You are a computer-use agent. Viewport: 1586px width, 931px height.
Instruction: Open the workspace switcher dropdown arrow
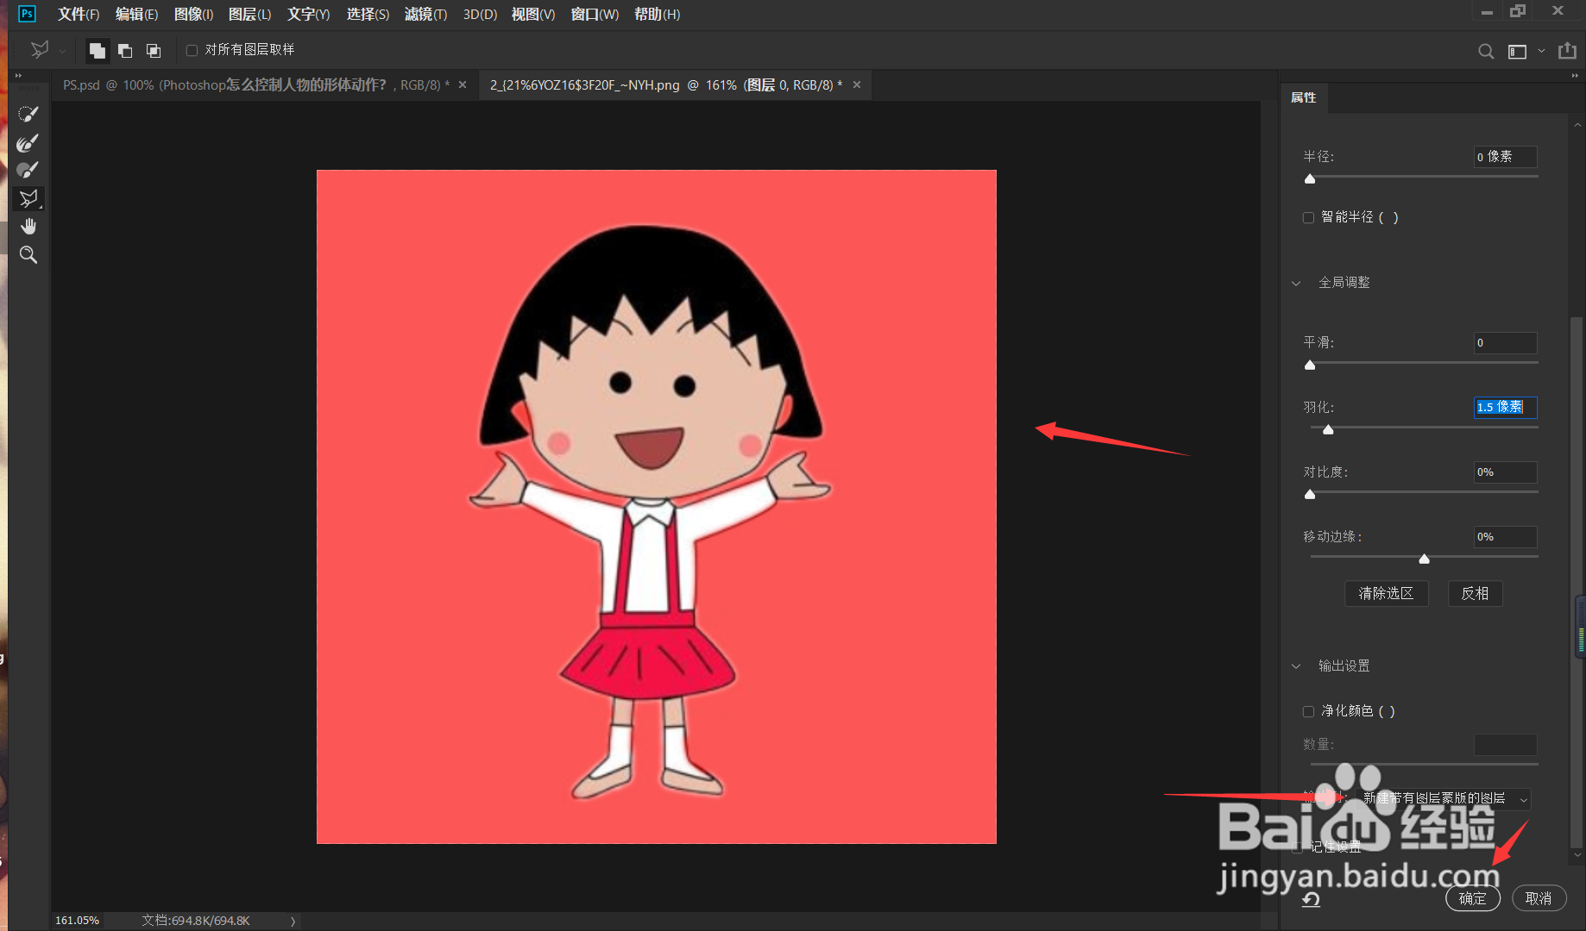1541,52
